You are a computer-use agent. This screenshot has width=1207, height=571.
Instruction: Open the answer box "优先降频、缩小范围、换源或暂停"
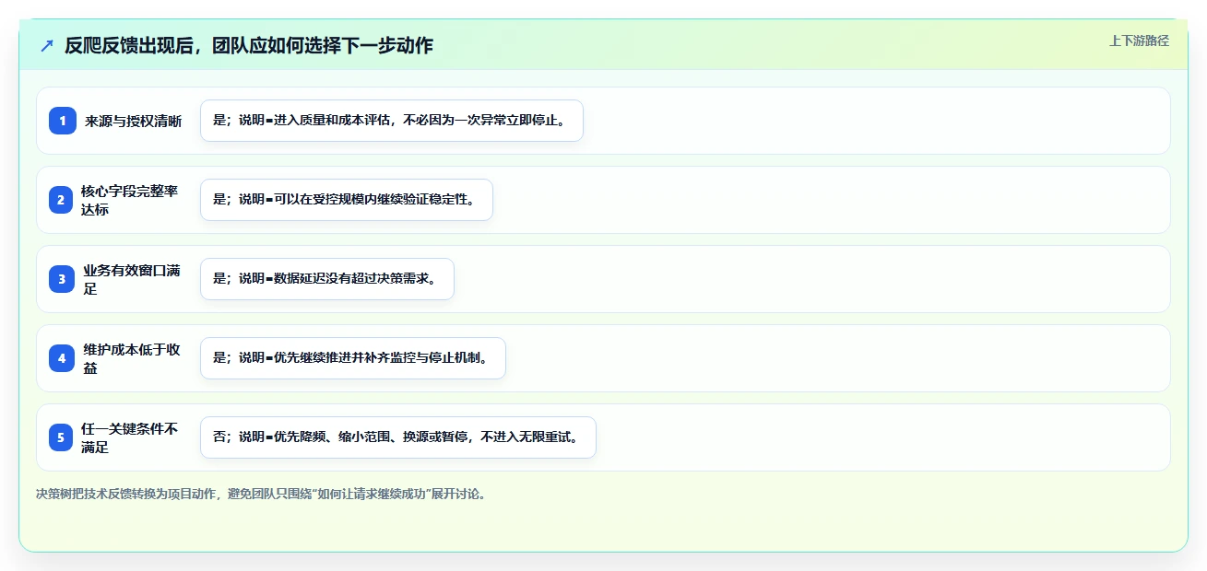click(398, 437)
